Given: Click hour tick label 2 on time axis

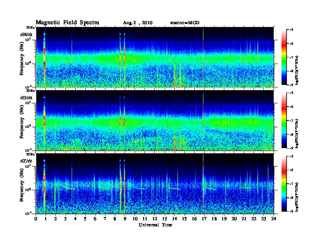Looking at the screenshot, I should pyautogui.click(x=56, y=219).
